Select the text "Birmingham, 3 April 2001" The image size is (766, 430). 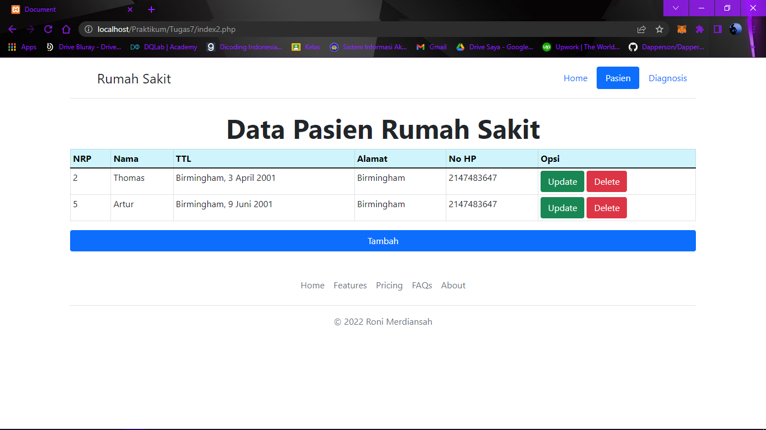pyautogui.click(x=226, y=178)
